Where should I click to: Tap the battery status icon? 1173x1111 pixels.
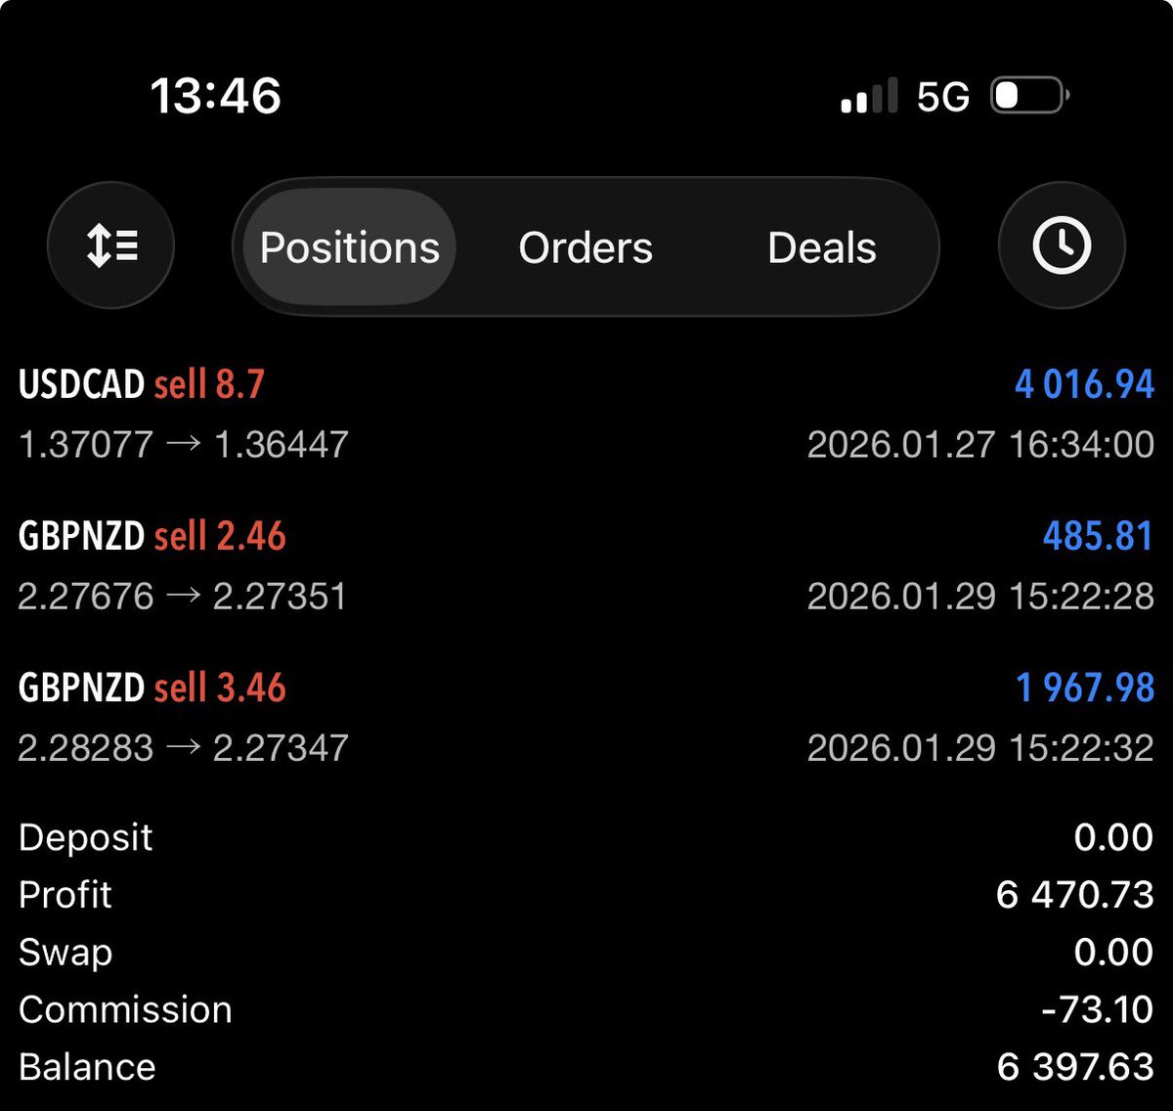coord(1031,96)
